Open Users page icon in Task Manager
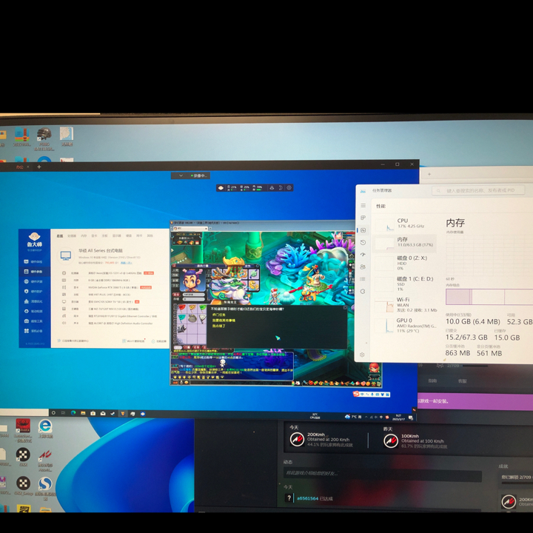This screenshot has width=533, height=533. 363,266
